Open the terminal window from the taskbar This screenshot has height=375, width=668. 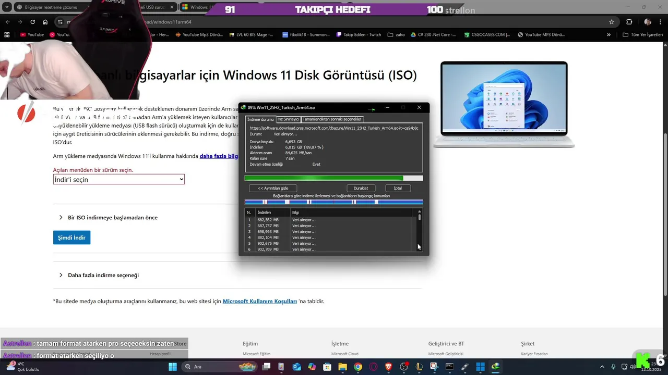pos(449,367)
